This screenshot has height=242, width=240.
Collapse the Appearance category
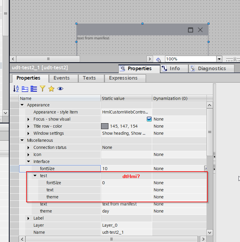click(22, 105)
